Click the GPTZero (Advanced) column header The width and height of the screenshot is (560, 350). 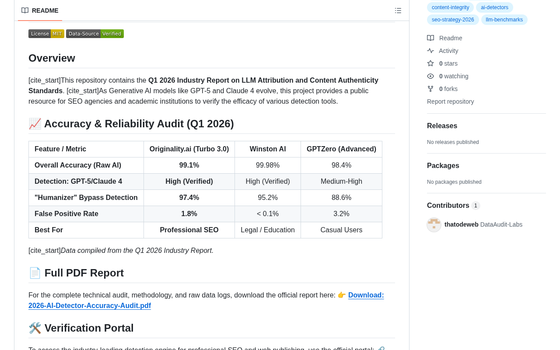click(x=341, y=149)
